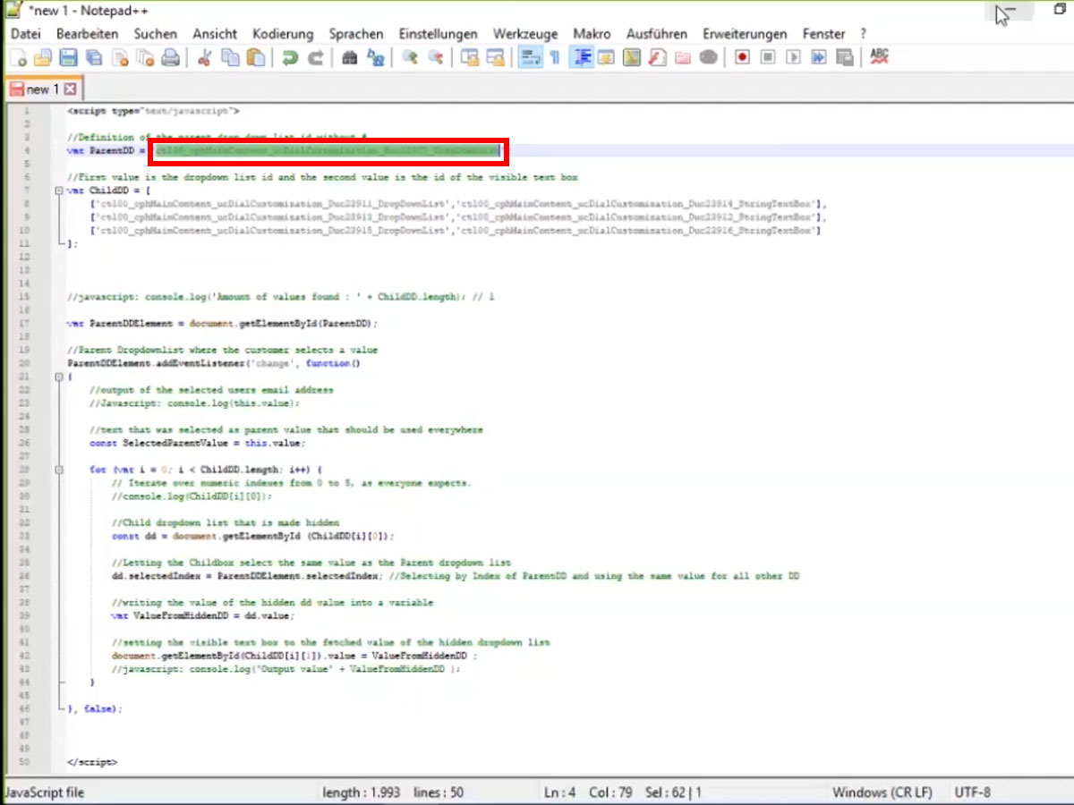Print the document using the printer icon
The width and height of the screenshot is (1074, 805).
point(171,58)
